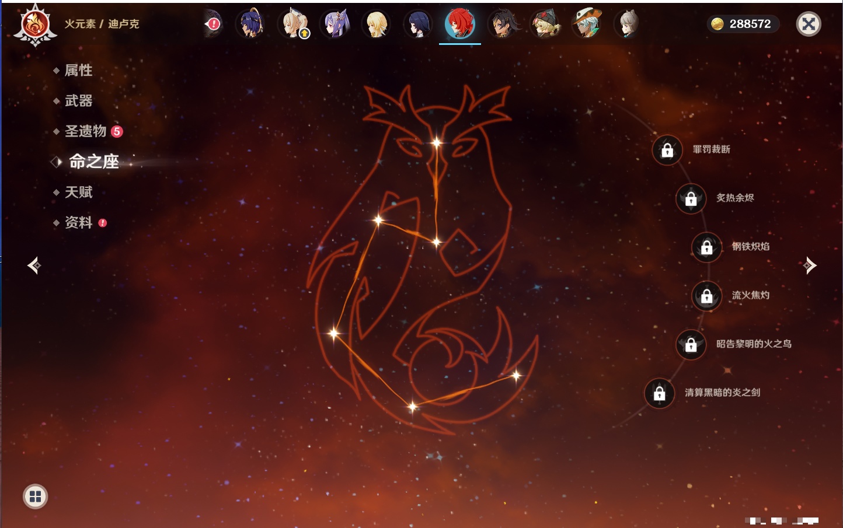Open the grid menu button at bottom left

click(35, 496)
